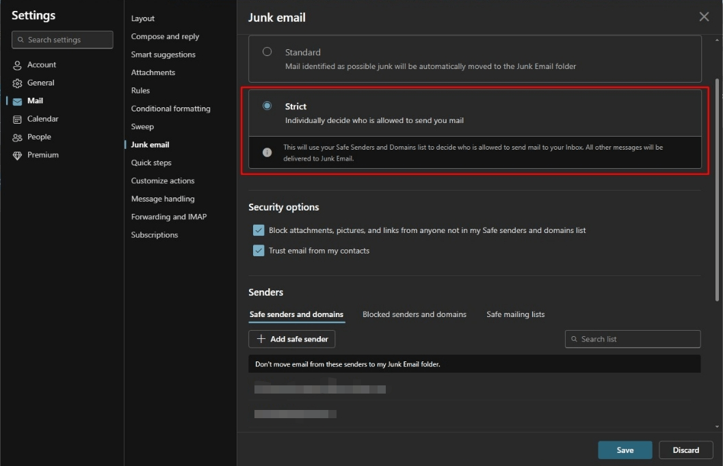
Task: Go to People settings category
Action: (39, 137)
